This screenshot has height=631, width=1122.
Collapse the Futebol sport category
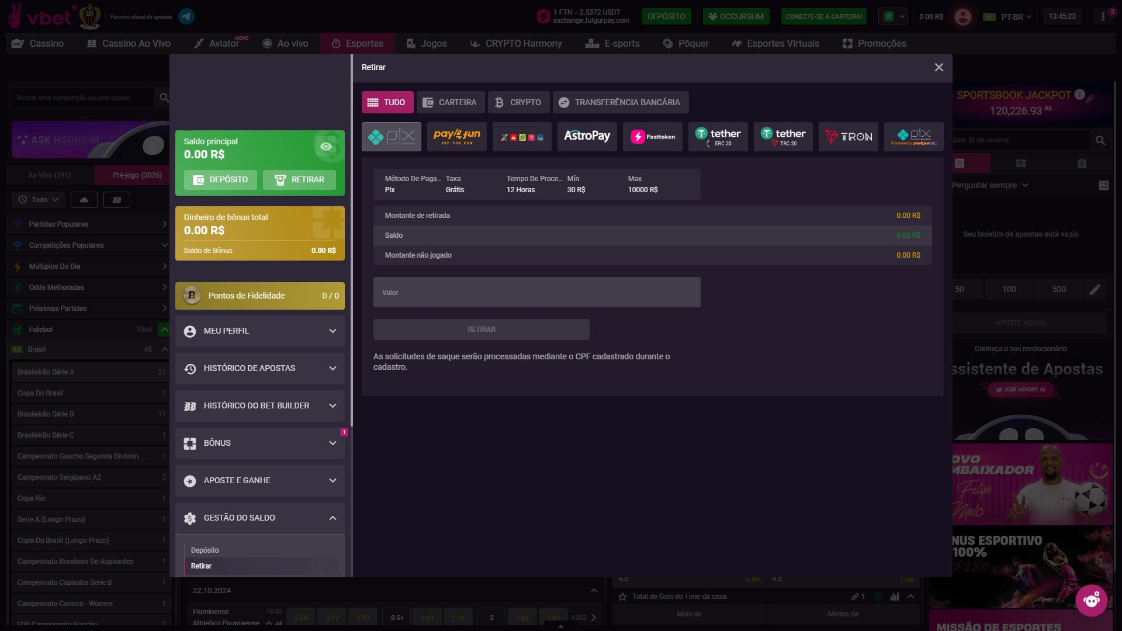pyautogui.click(x=164, y=330)
